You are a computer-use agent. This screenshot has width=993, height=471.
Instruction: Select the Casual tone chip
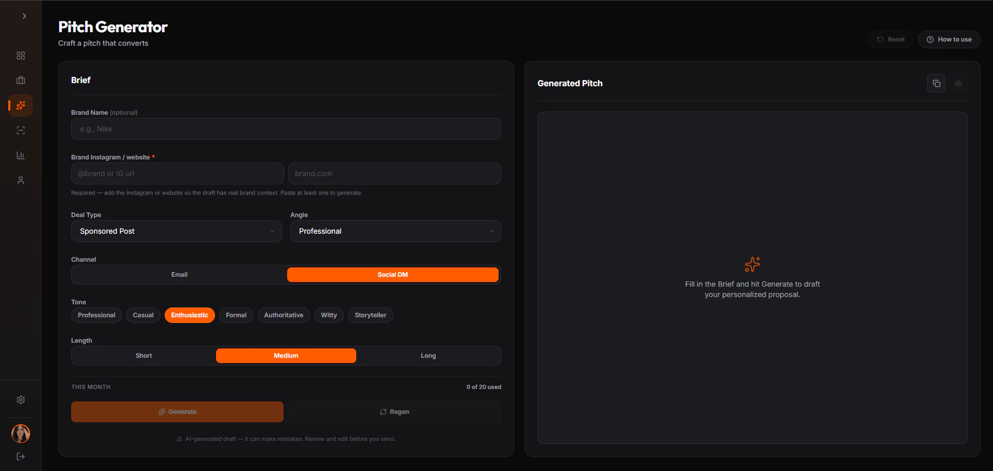tap(143, 315)
